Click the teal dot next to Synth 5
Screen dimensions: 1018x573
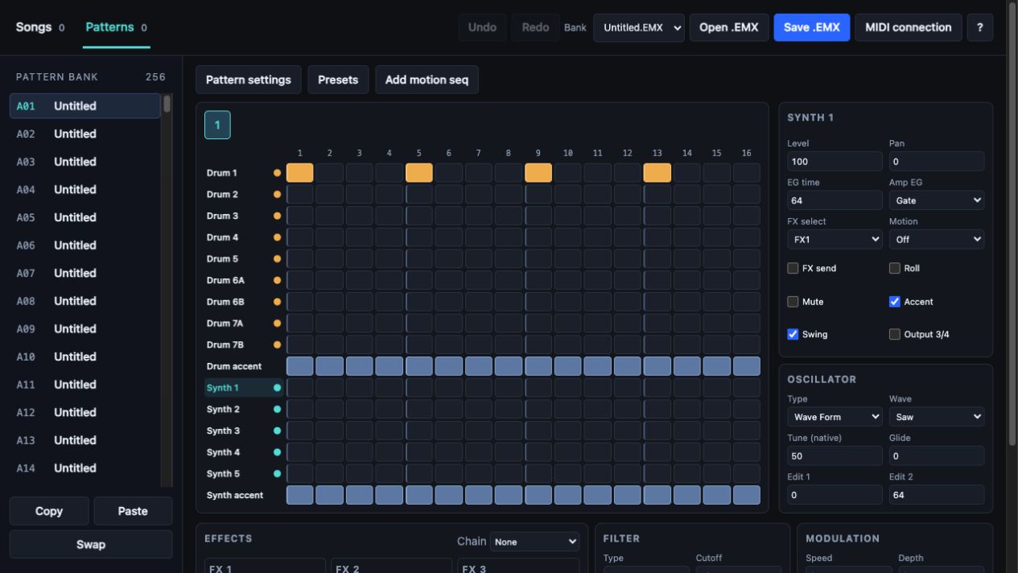(x=278, y=473)
